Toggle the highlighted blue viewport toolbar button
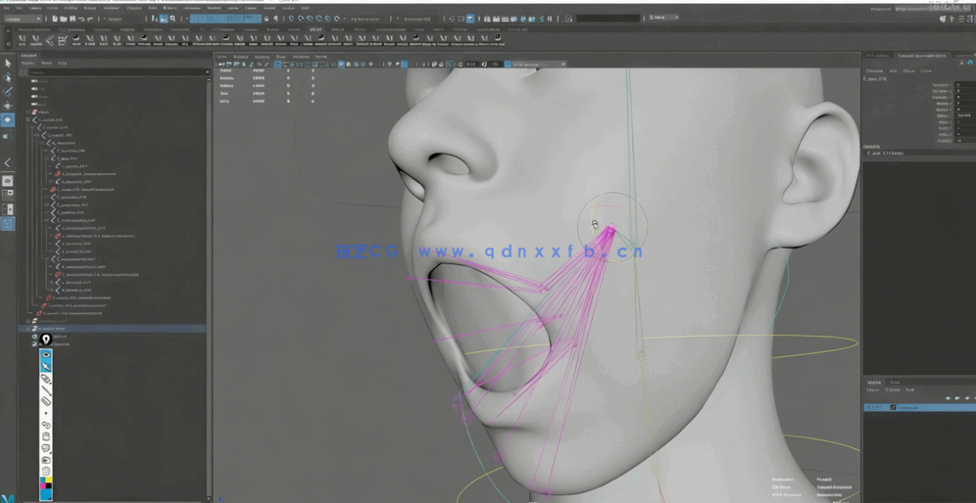Viewport: 976px width, 503px height. [x=341, y=65]
